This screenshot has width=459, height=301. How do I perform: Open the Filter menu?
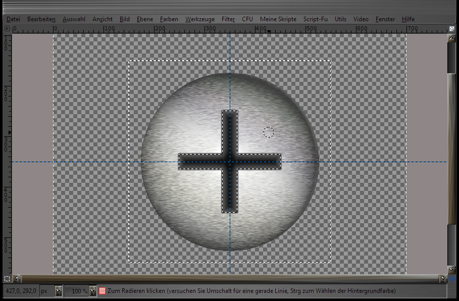(228, 19)
